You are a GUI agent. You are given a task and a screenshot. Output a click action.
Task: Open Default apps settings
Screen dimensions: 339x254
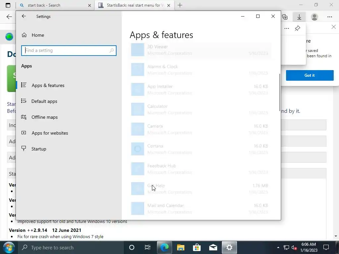(x=69, y=101)
